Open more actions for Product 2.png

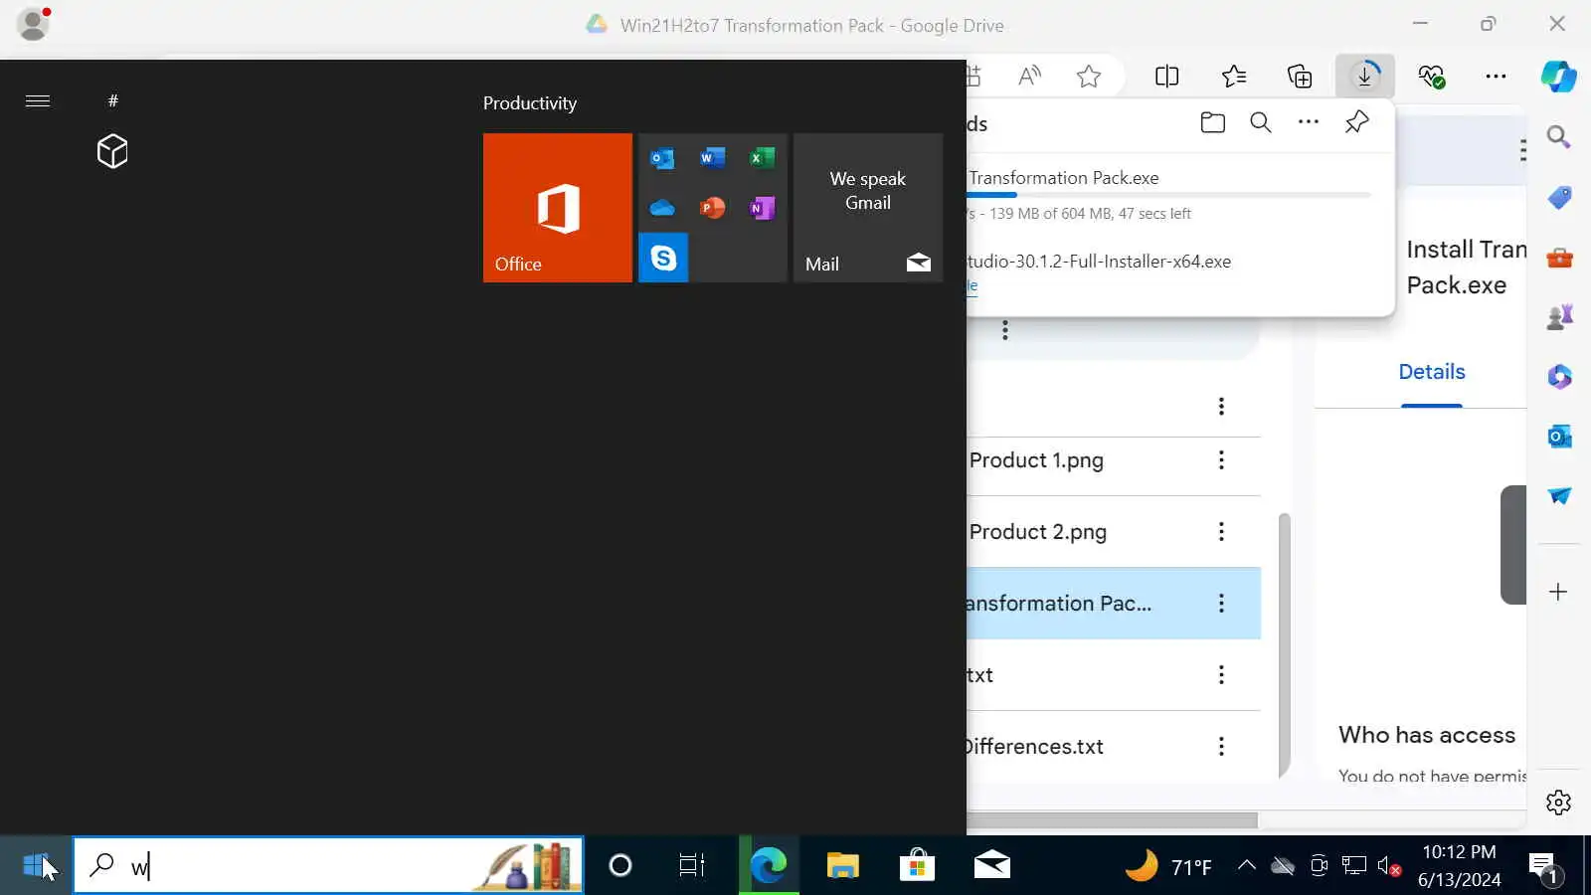tap(1221, 532)
